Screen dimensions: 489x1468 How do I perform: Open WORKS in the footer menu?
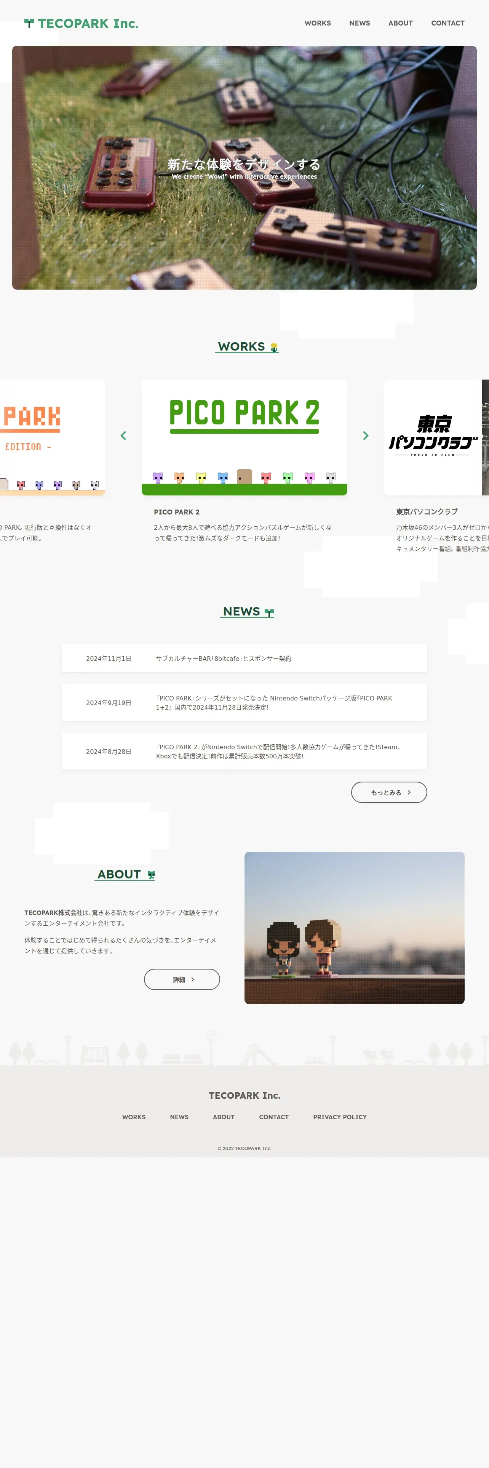coord(134,1117)
